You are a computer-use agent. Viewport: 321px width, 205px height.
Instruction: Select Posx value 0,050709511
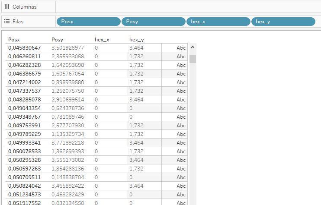[x=25, y=177]
